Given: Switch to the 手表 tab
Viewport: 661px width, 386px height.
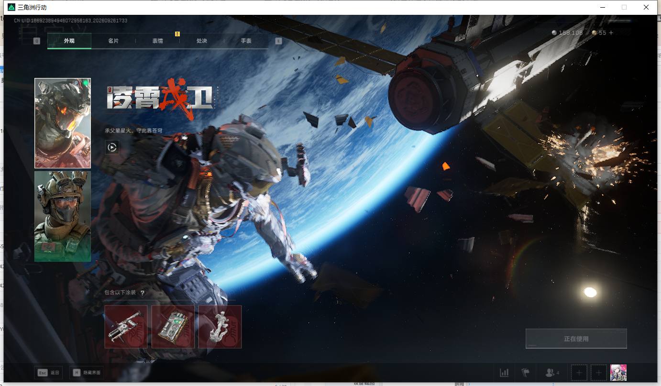Looking at the screenshot, I should [x=246, y=41].
